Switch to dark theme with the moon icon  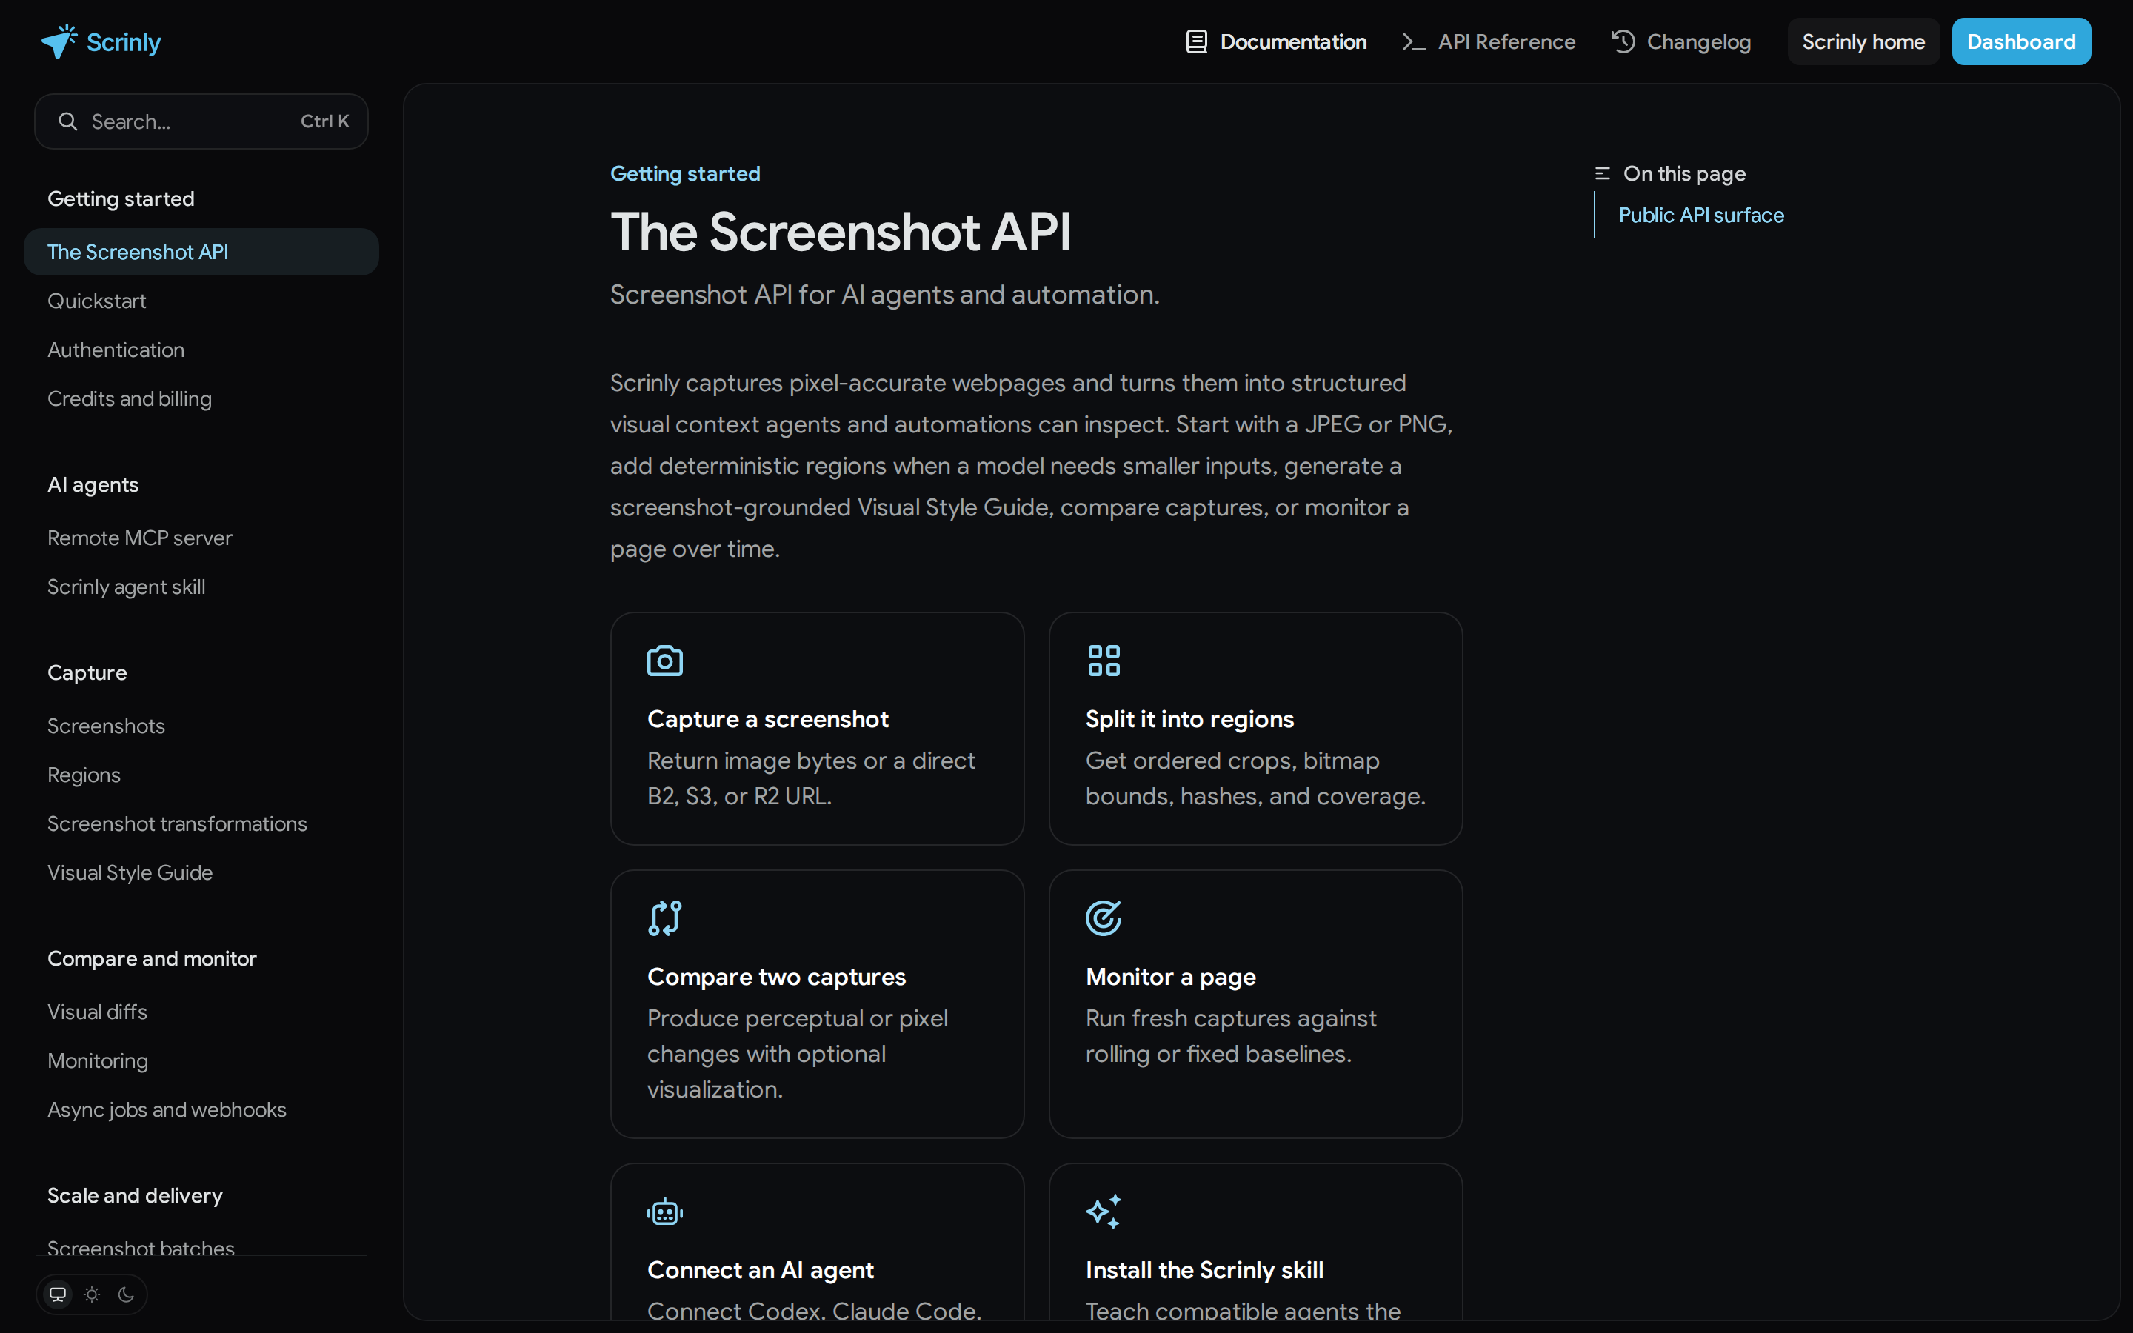click(x=126, y=1294)
